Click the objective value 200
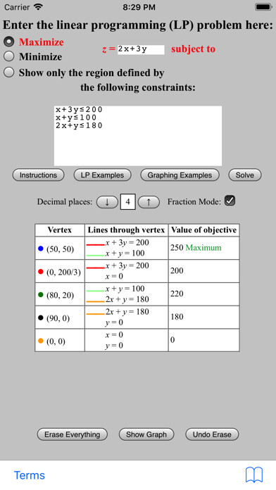276x490 pixels. (177, 270)
